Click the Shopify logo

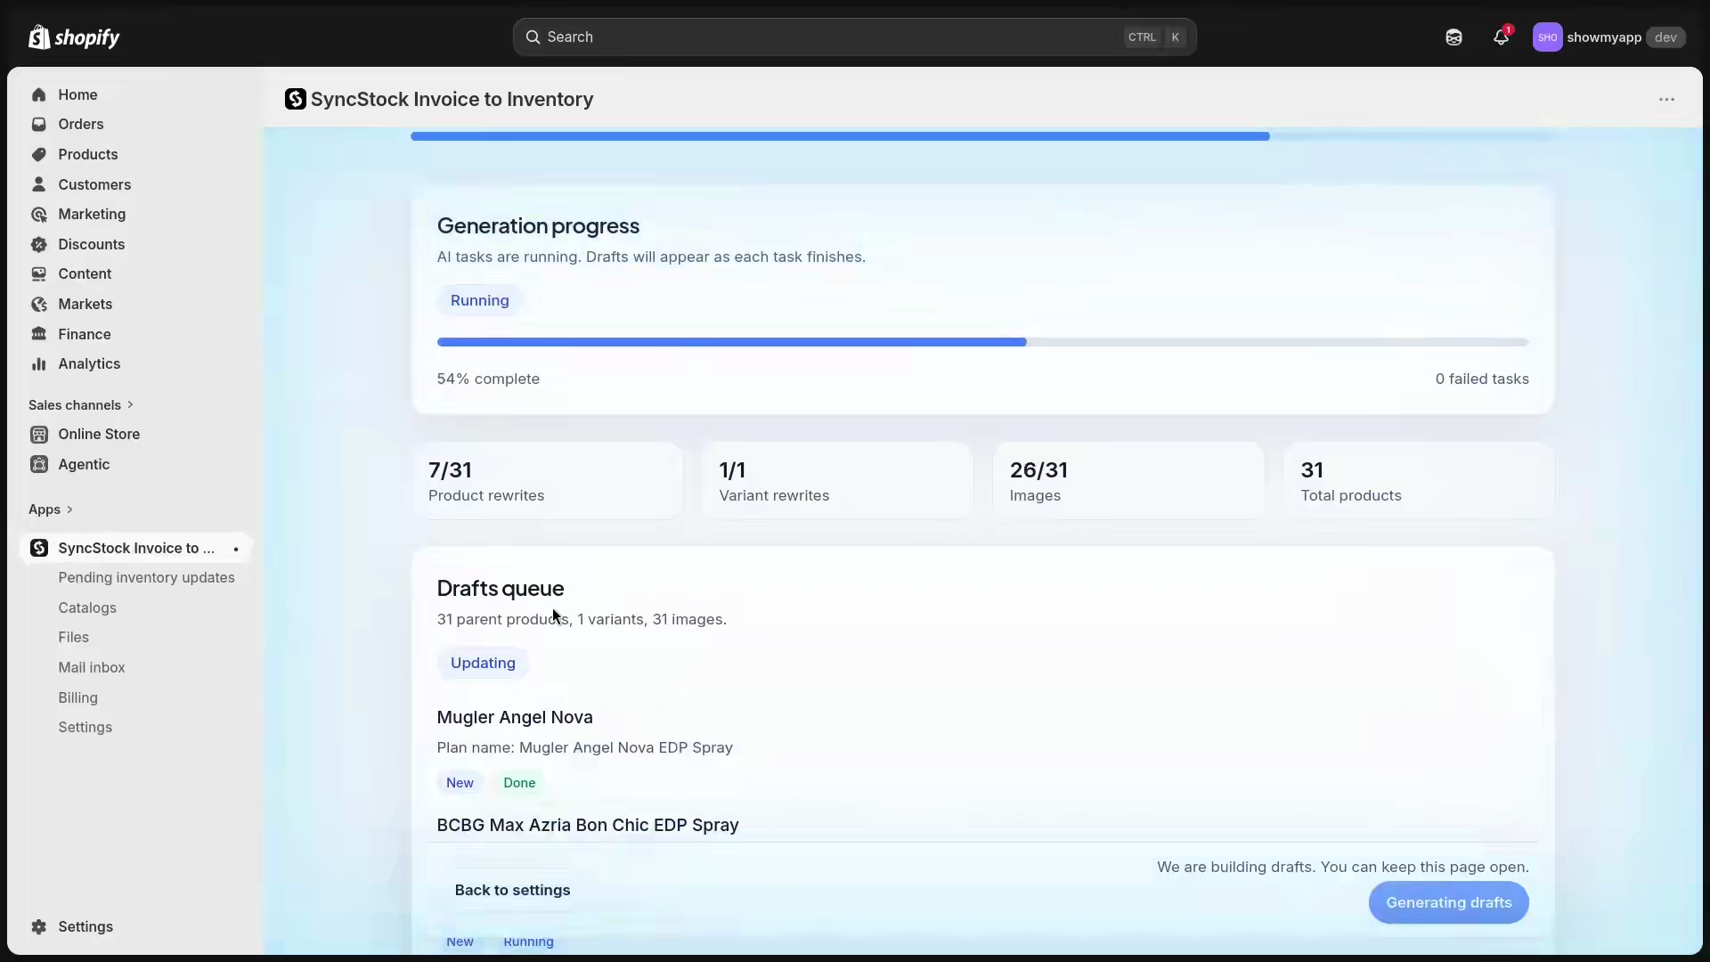(74, 37)
